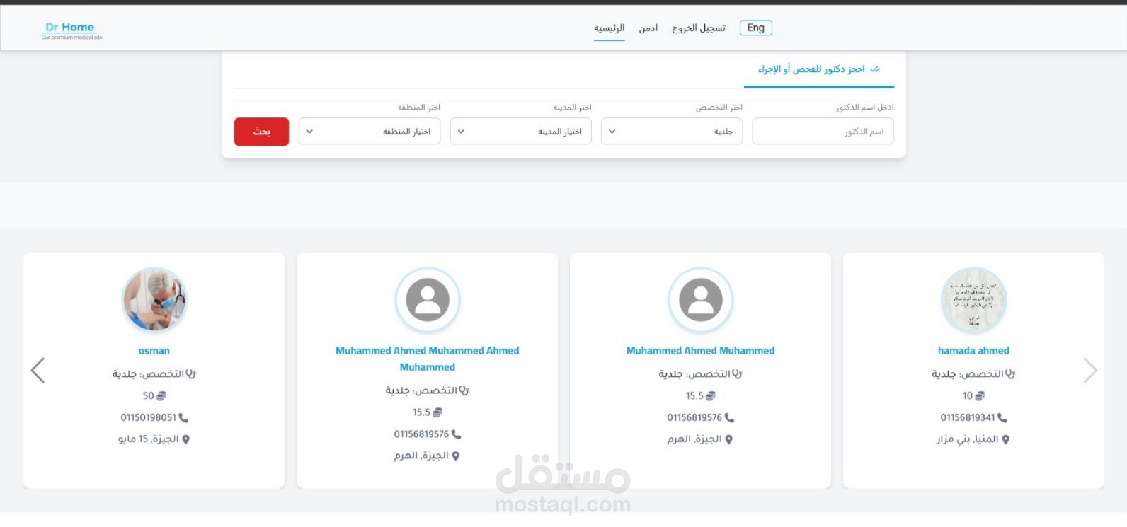The height and width of the screenshot is (527, 1127).
Task: Click stethoscope icon on hamada ahmed card
Action: (x=1010, y=373)
